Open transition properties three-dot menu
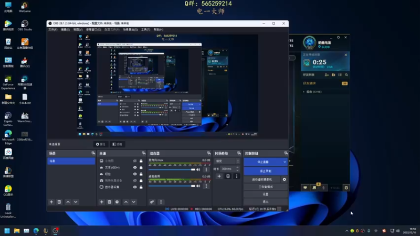 (x=237, y=176)
